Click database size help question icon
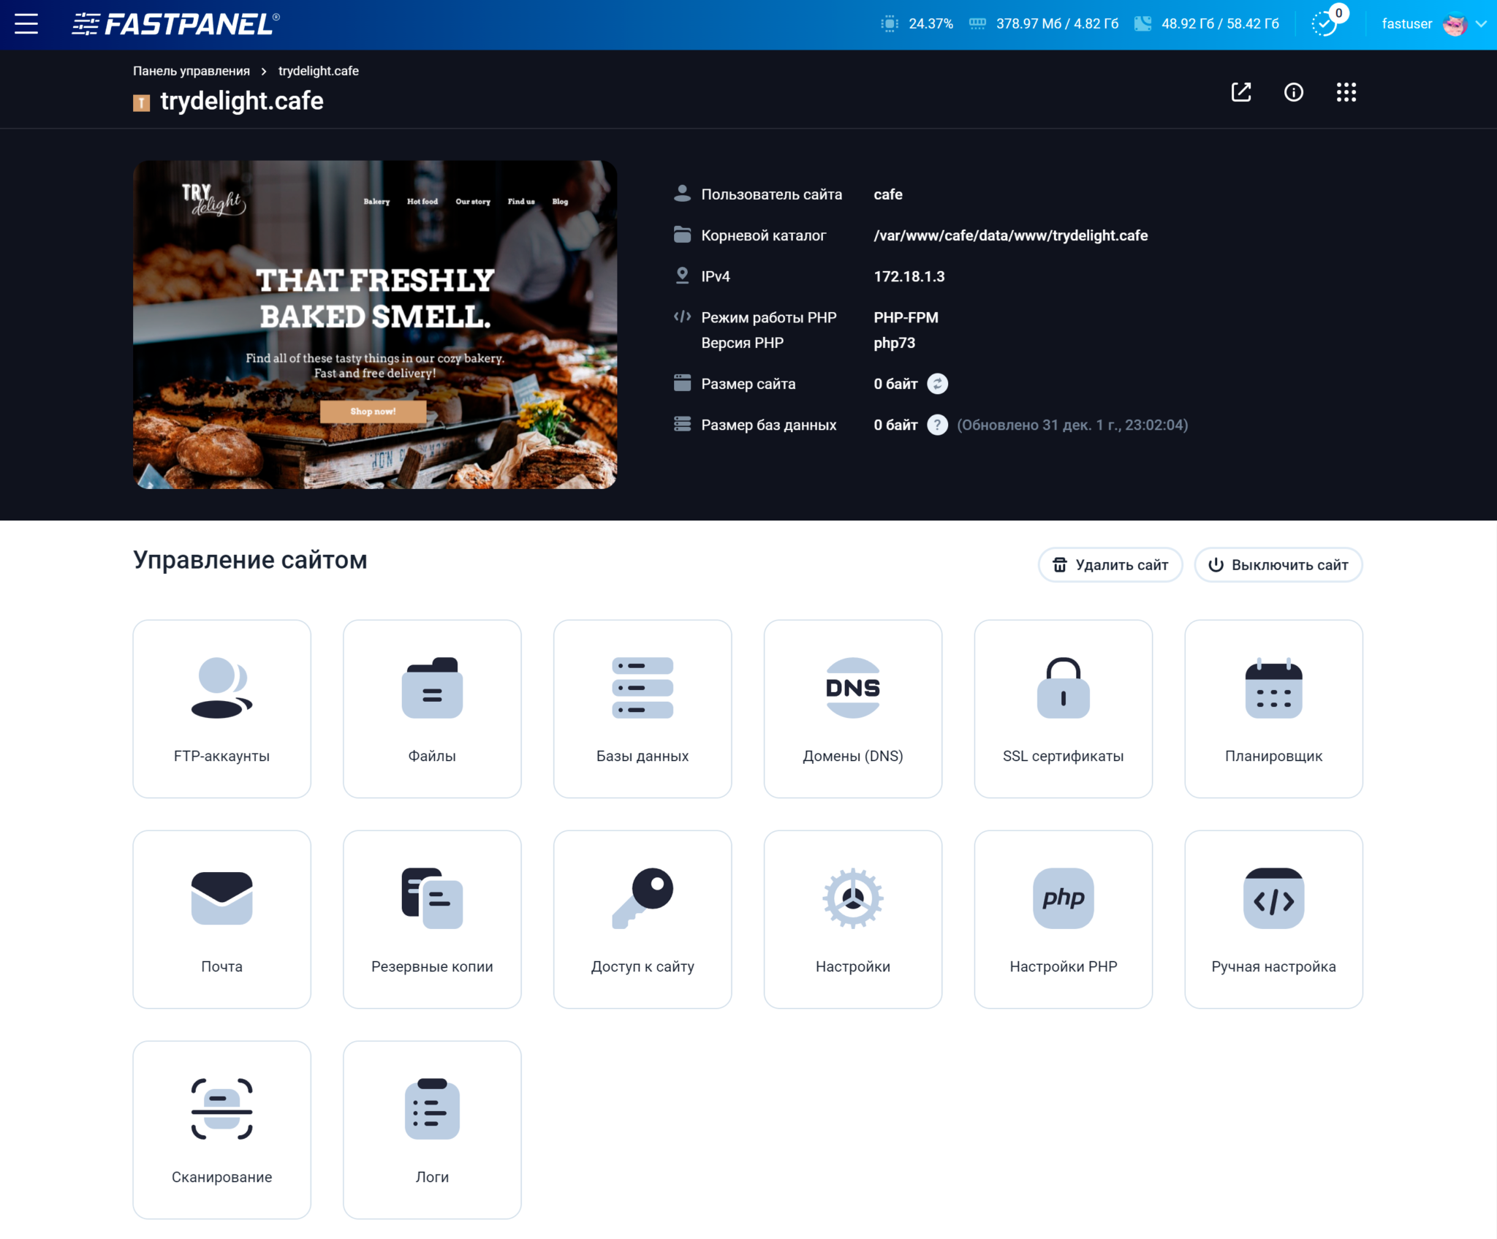 tap(937, 425)
